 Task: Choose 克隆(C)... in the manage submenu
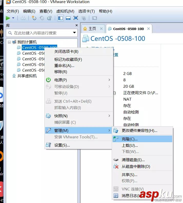pyautogui.click(x=142, y=139)
